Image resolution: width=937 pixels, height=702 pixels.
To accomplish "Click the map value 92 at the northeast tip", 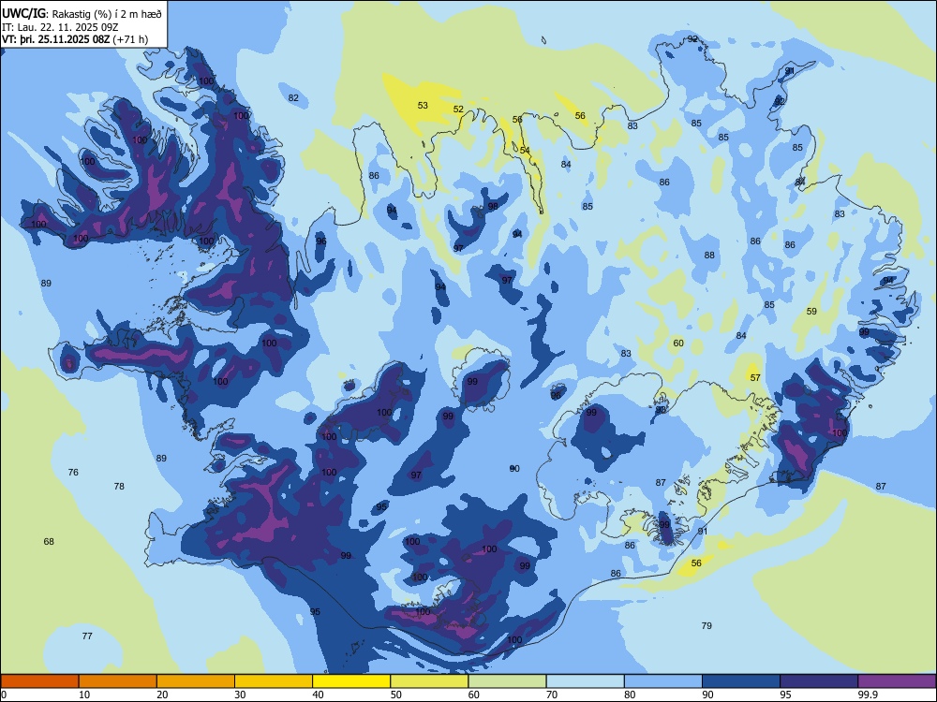I will click(x=692, y=38).
